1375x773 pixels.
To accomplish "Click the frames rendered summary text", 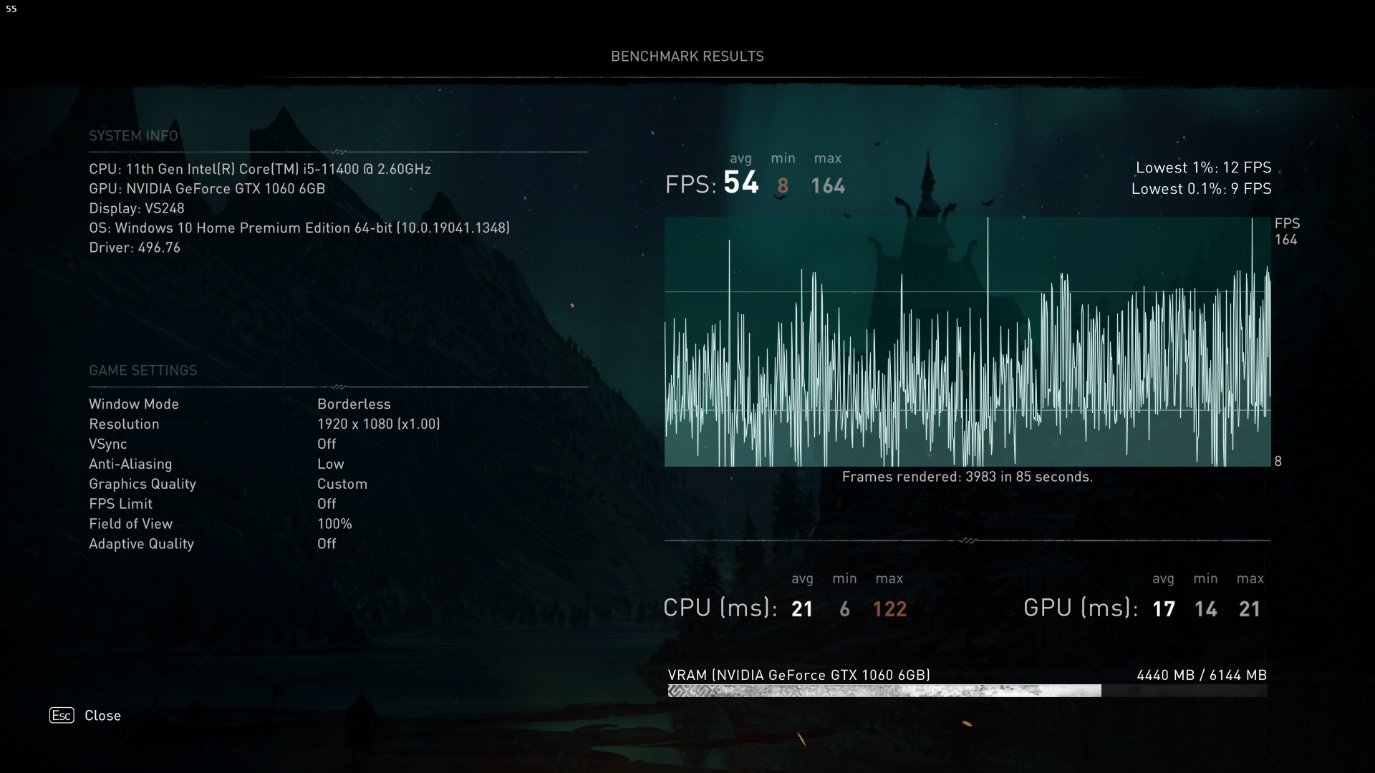I will [x=967, y=477].
